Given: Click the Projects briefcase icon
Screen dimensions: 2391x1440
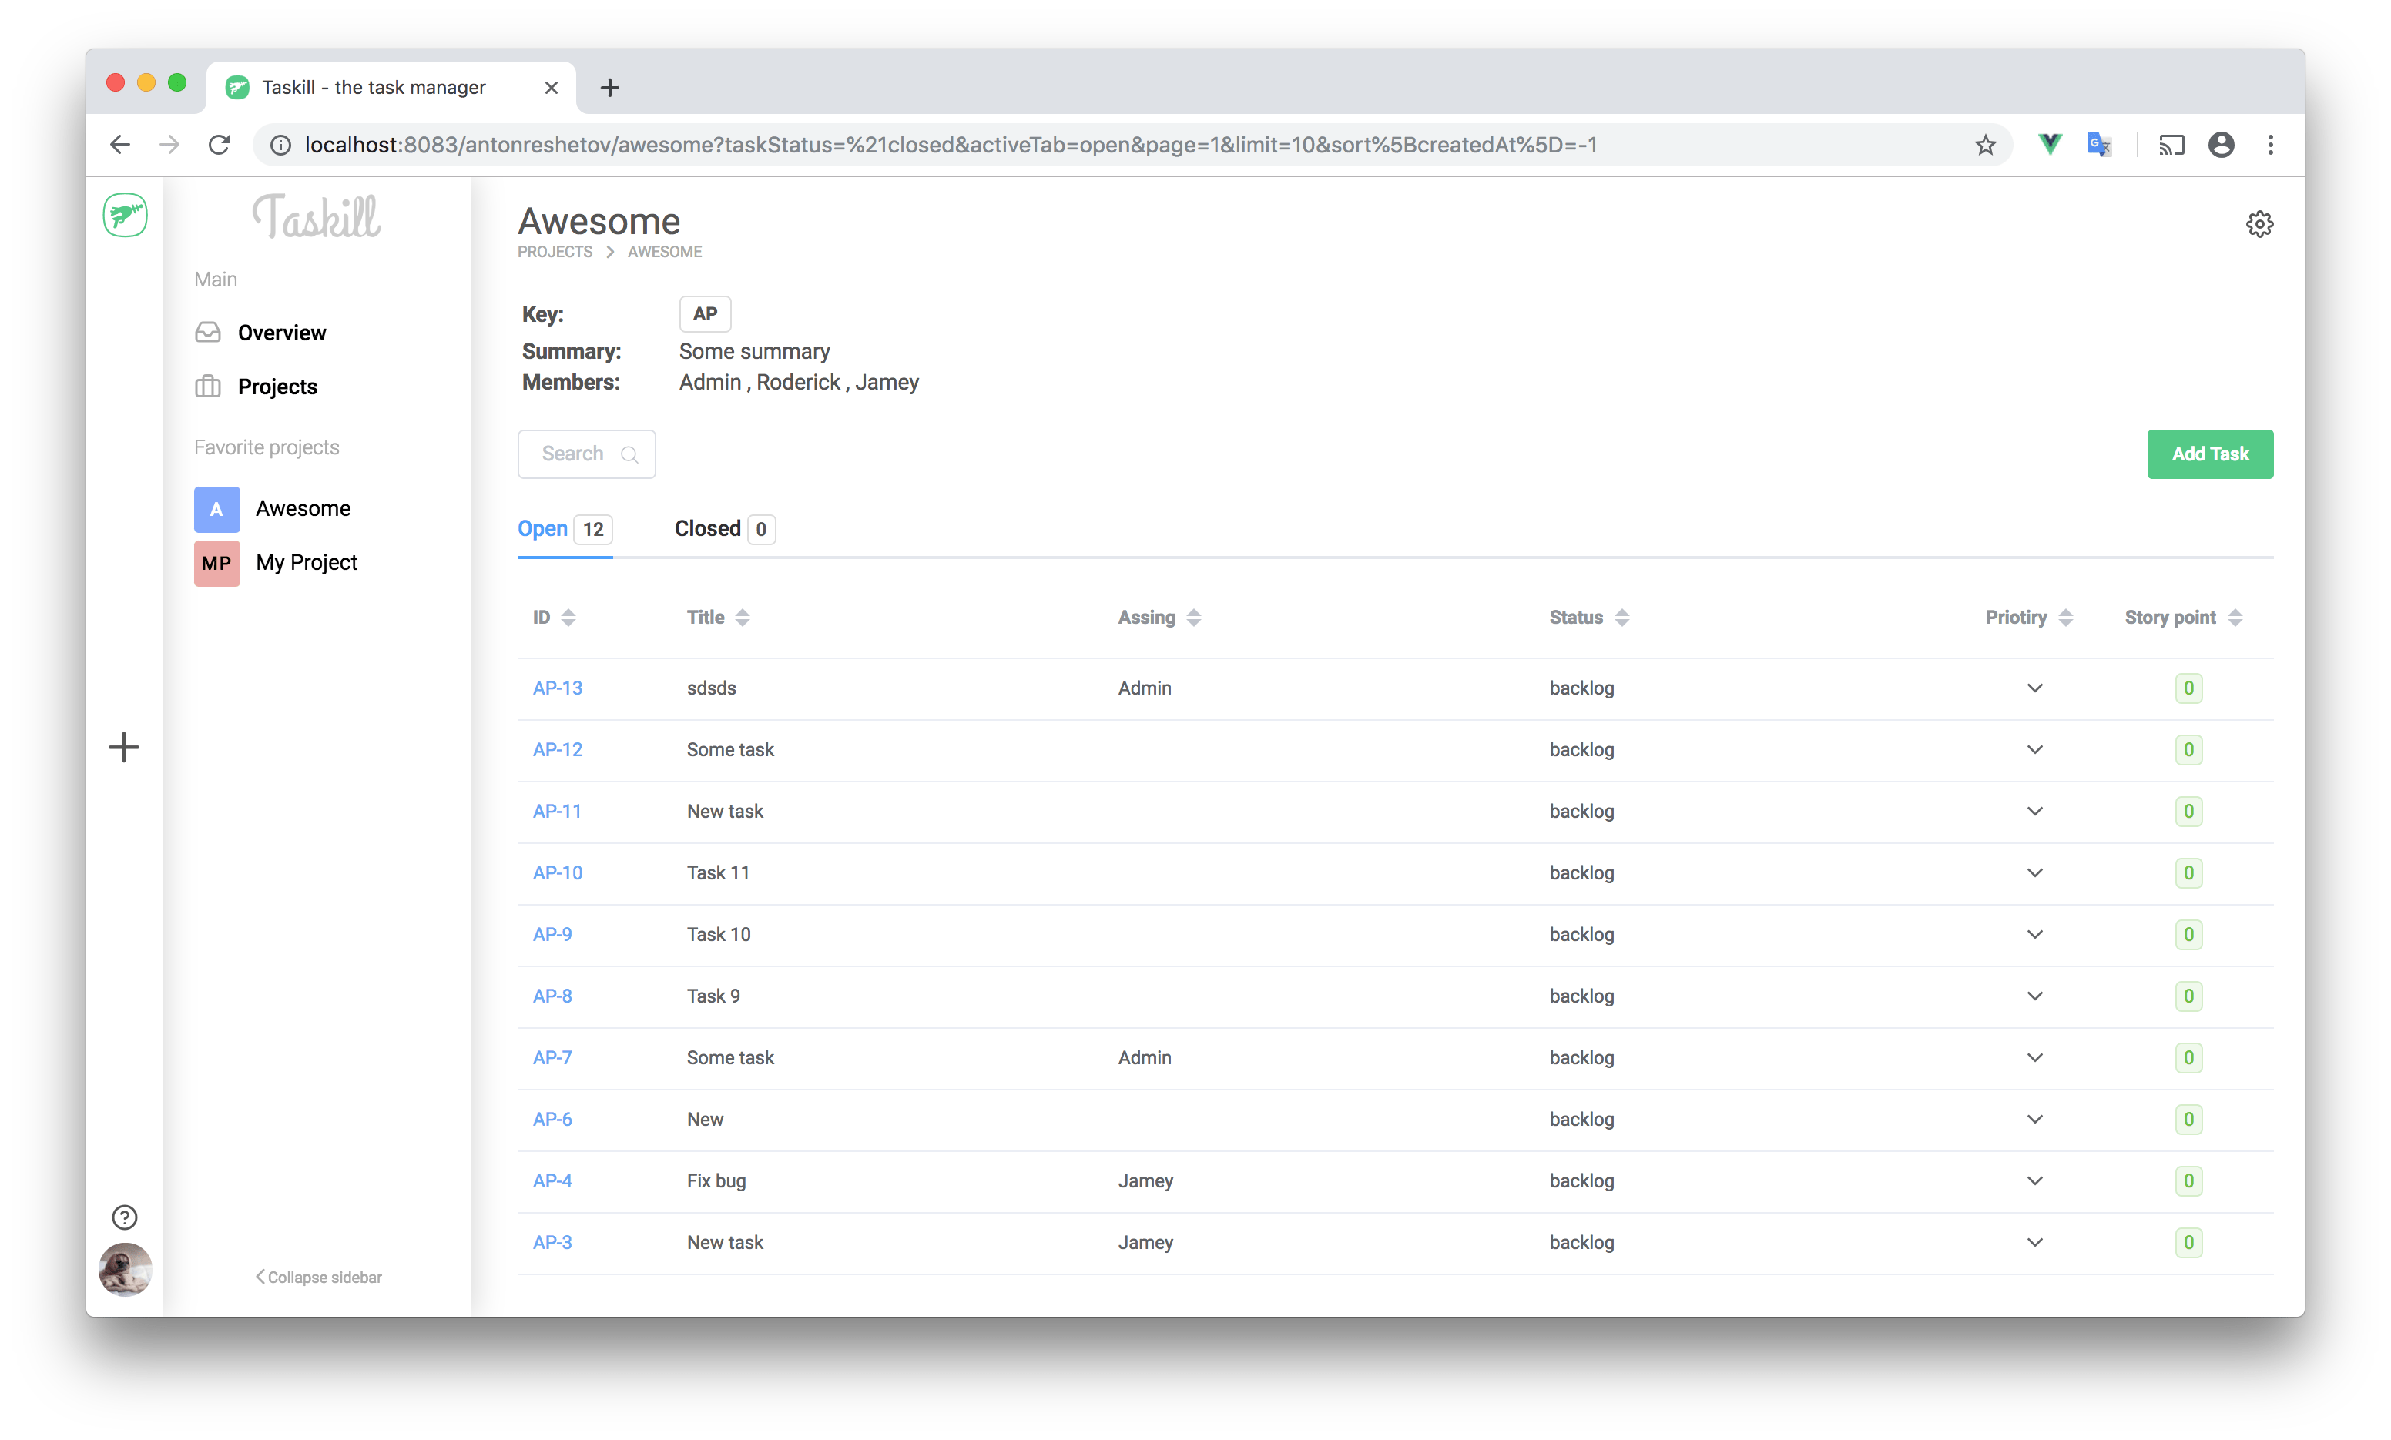Looking at the screenshot, I should pyautogui.click(x=208, y=387).
